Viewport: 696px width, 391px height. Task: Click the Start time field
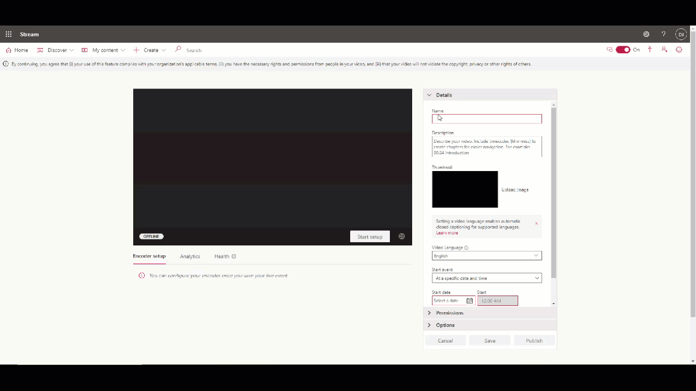[x=498, y=300]
